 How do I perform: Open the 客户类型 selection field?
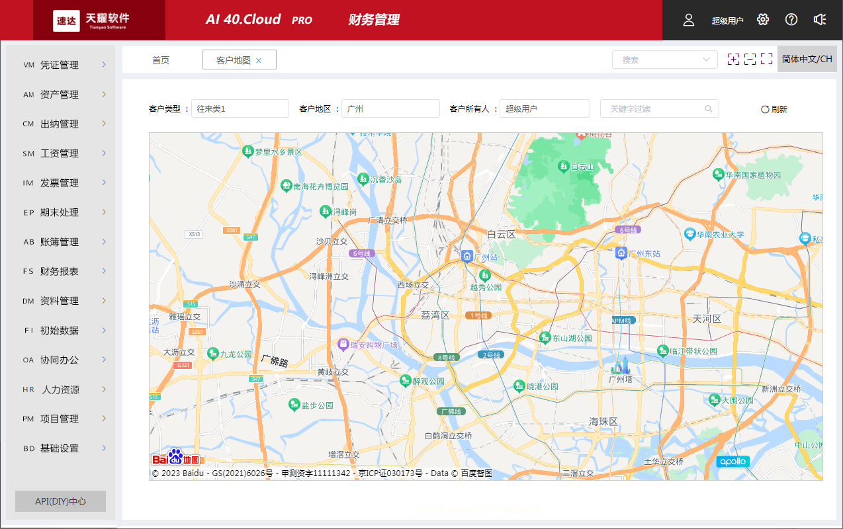pos(240,108)
